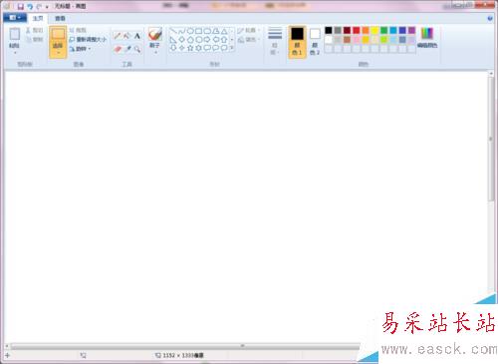The width and height of the screenshot is (498, 364).
Task: Switch to the View ribbon tab
Action: point(60,18)
